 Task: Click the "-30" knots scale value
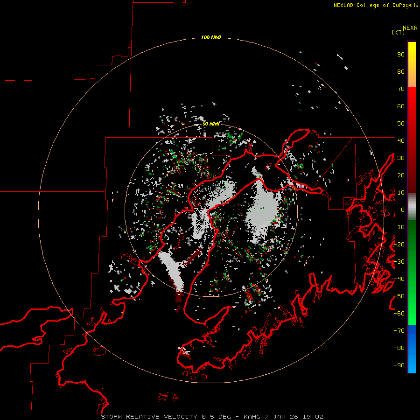[x=399, y=262]
